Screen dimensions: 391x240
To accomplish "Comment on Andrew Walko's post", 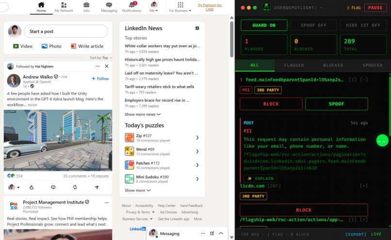I will [x=53, y=187].
